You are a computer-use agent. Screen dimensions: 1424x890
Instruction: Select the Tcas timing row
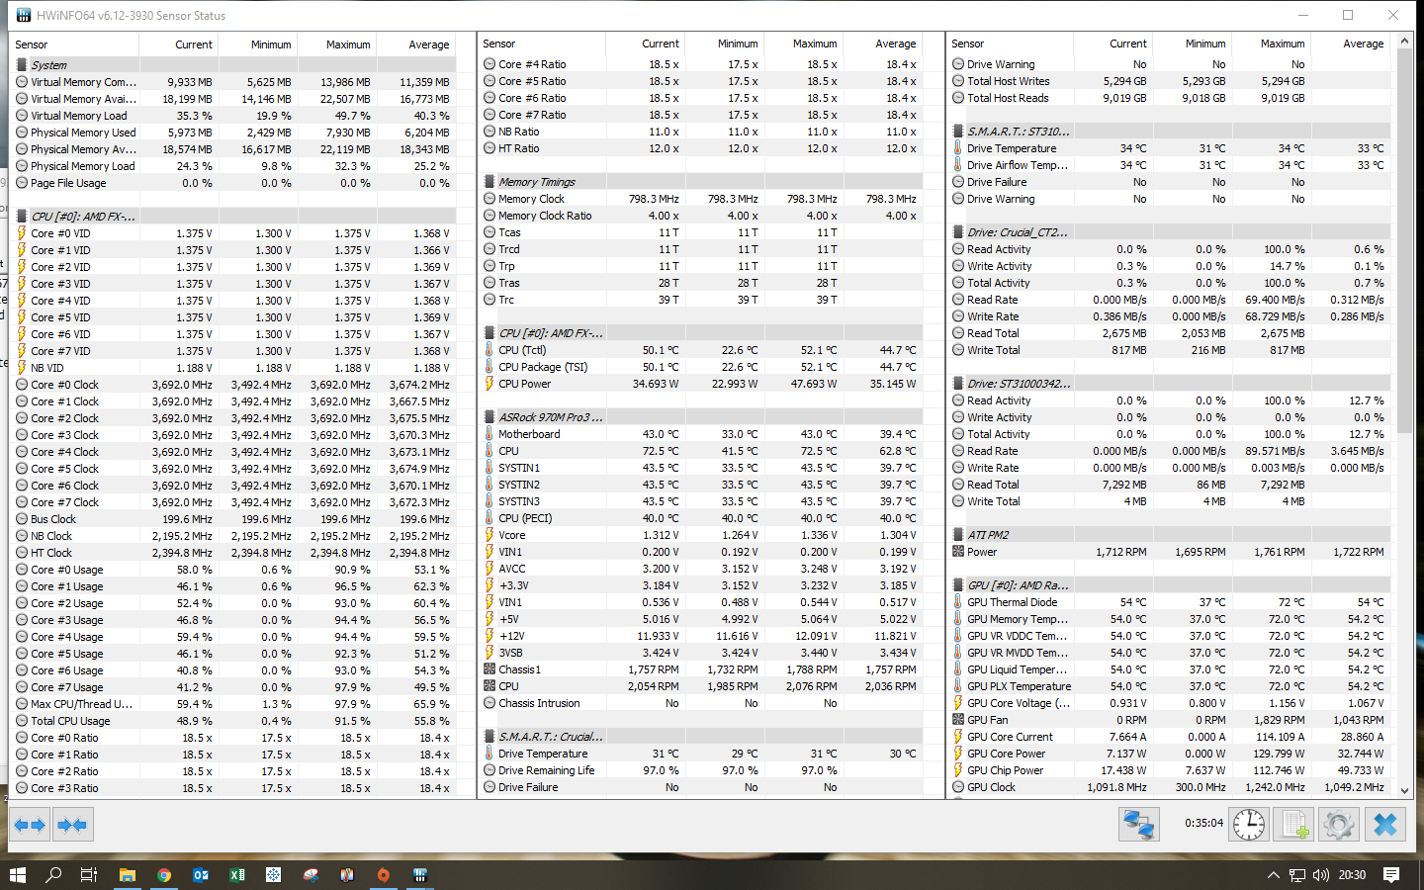pyautogui.click(x=702, y=232)
